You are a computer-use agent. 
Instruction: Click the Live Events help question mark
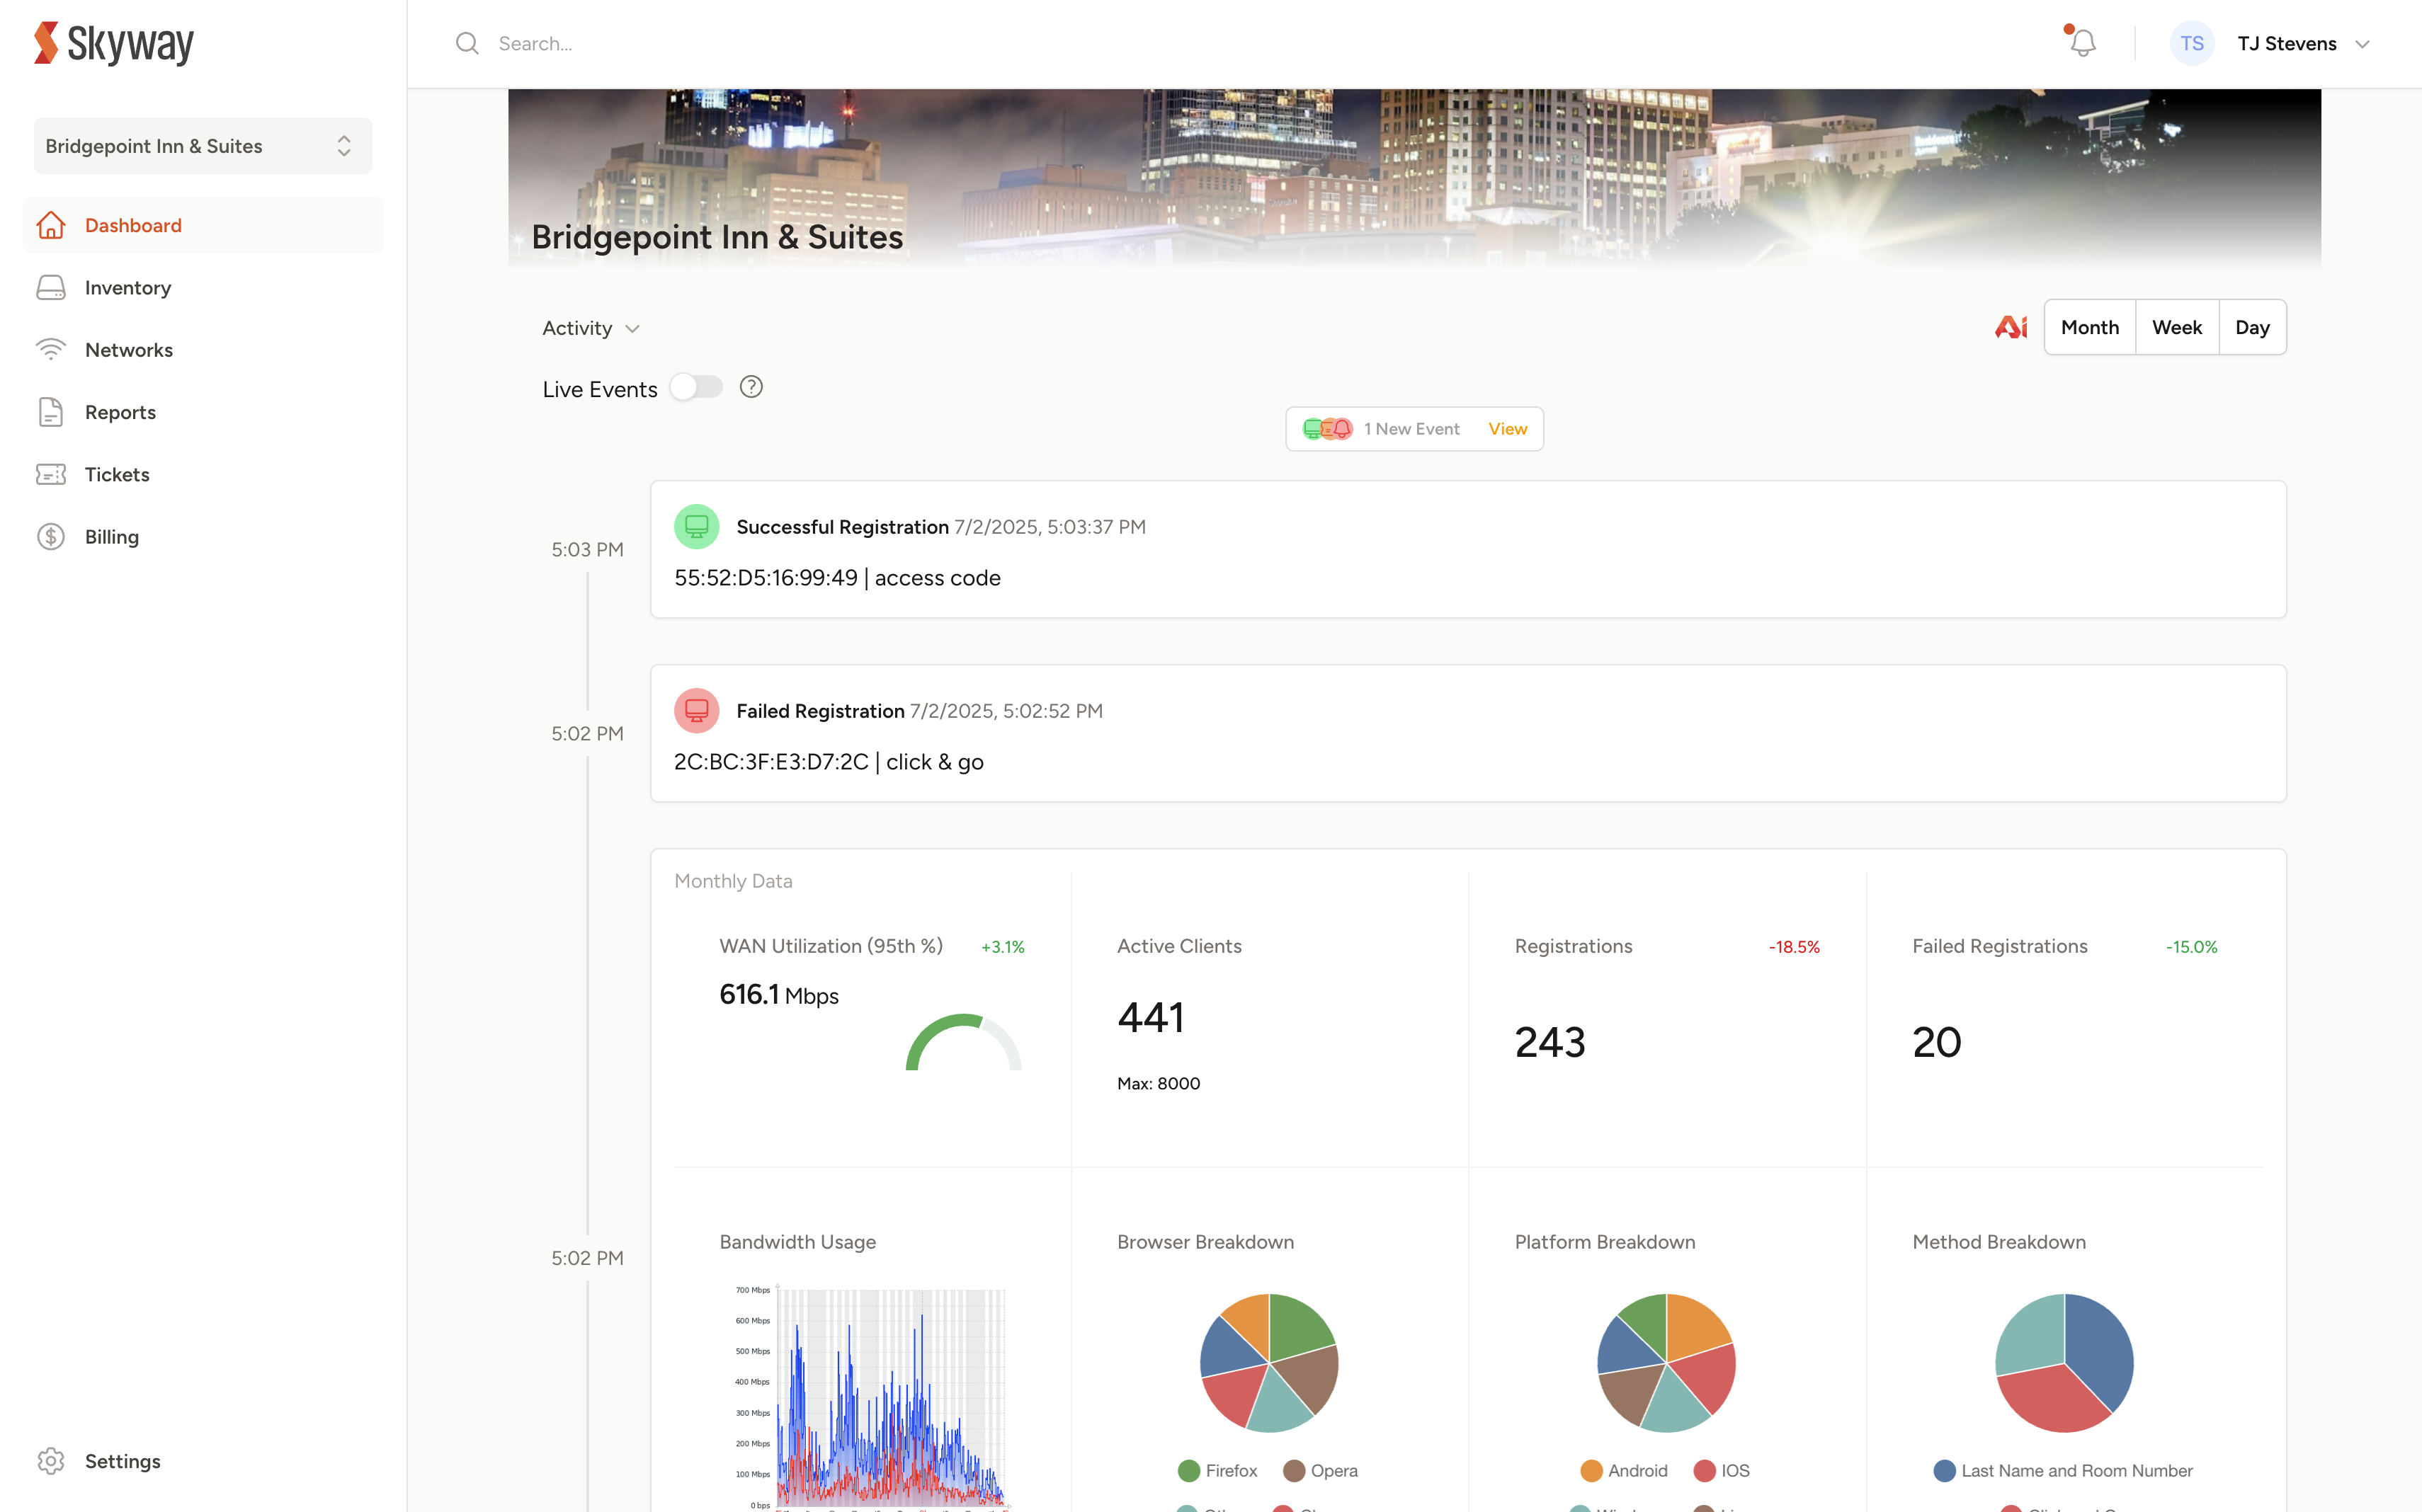tap(750, 387)
